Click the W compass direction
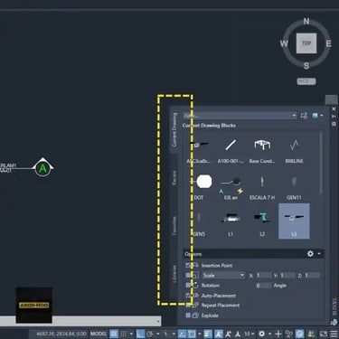Viewport: 339px width, 339px height. click(x=284, y=43)
